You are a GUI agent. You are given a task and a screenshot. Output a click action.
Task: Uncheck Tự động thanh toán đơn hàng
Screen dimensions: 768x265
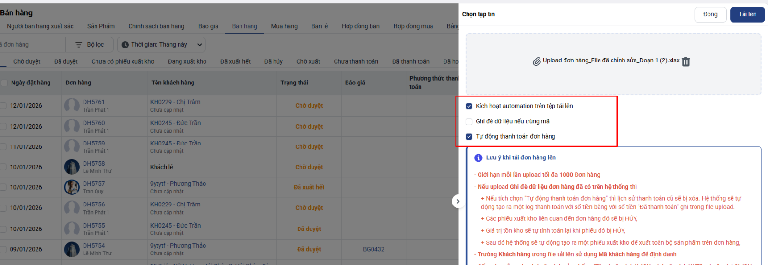click(469, 137)
